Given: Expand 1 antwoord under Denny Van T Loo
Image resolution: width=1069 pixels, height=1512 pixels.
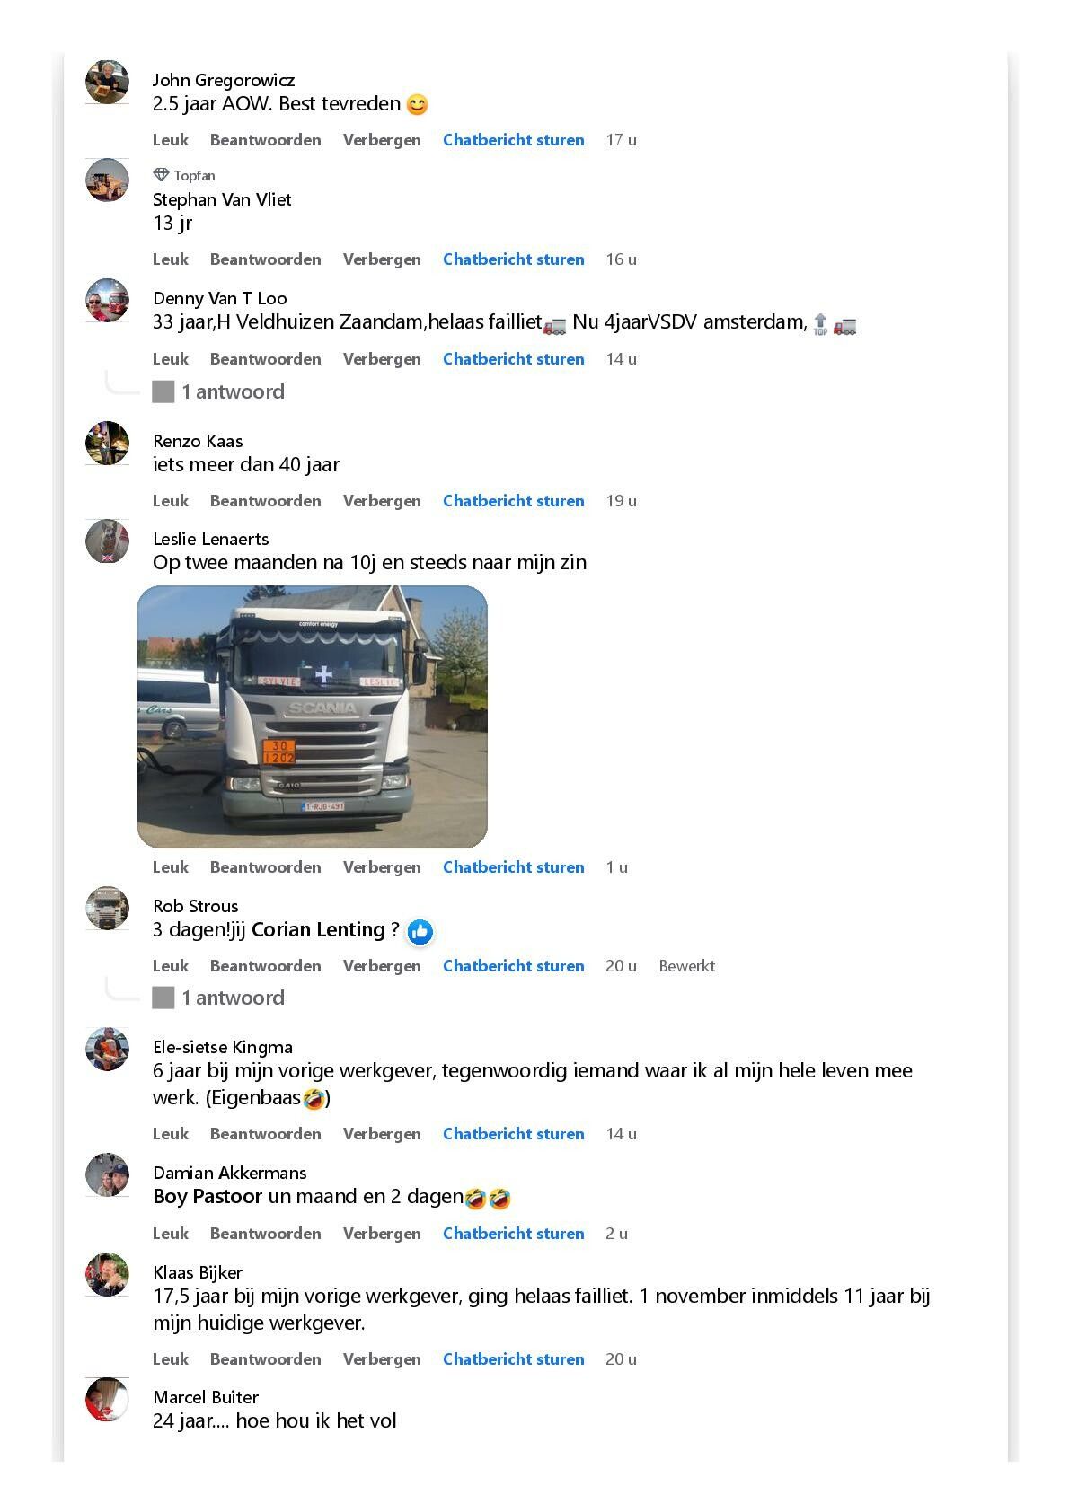Looking at the screenshot, I should (x=233, y=391).
